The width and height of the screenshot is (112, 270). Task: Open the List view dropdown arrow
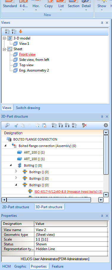point(61,10)
